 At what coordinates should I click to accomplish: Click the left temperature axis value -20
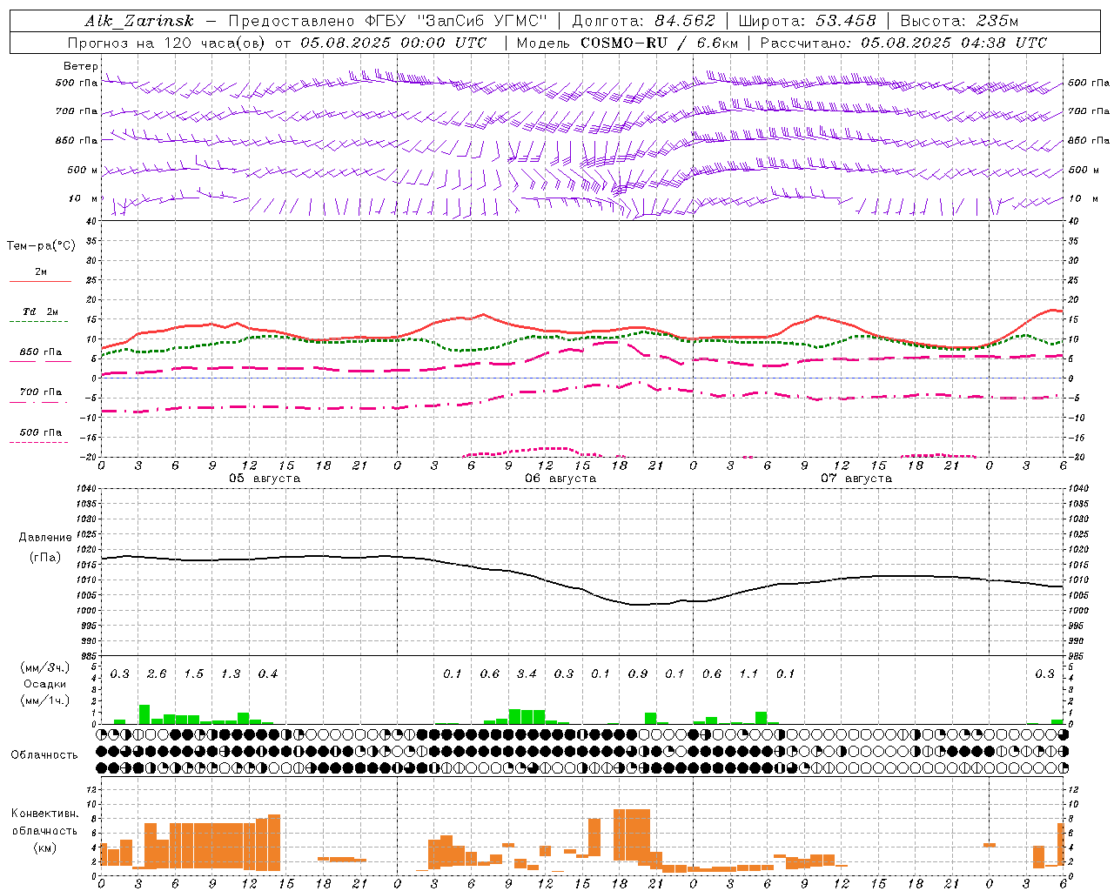(x=90, y=457)
